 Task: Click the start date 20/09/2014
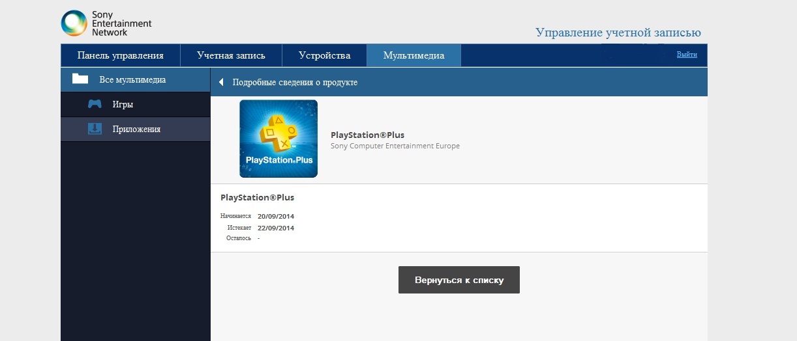[x=276, y=216]
